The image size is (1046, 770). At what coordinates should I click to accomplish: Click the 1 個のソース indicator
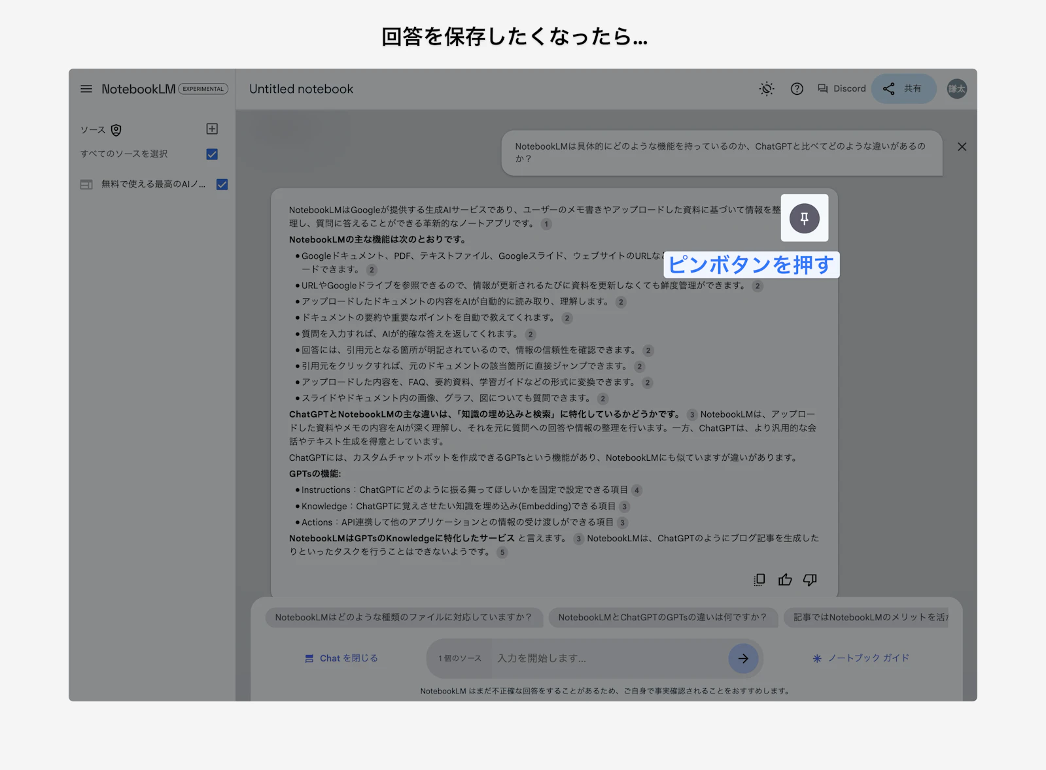click(460, 658)
